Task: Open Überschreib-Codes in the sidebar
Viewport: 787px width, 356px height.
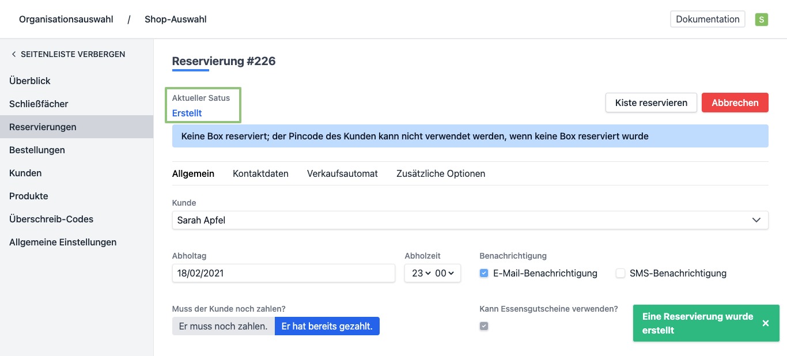Action: point(51,219)
